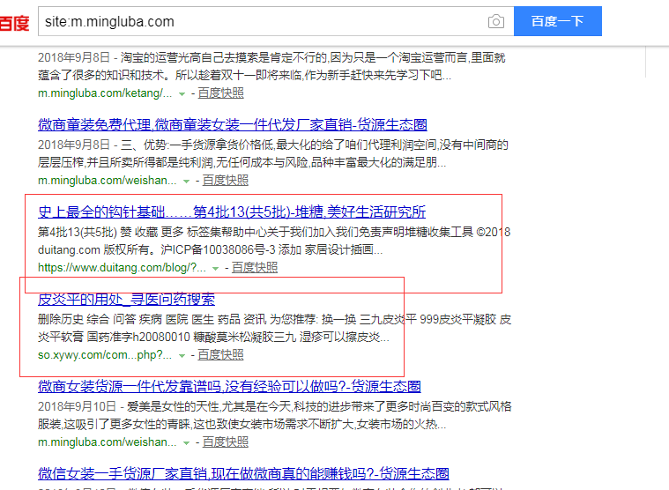This screenshot has height=490, width=669.
Task: Open 百度快照 for so.xywy.com result
Action: [220, 355]
